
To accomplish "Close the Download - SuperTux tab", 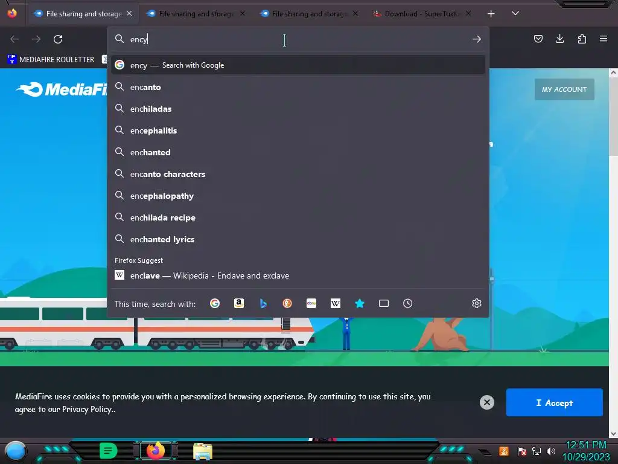I will 468,13.
